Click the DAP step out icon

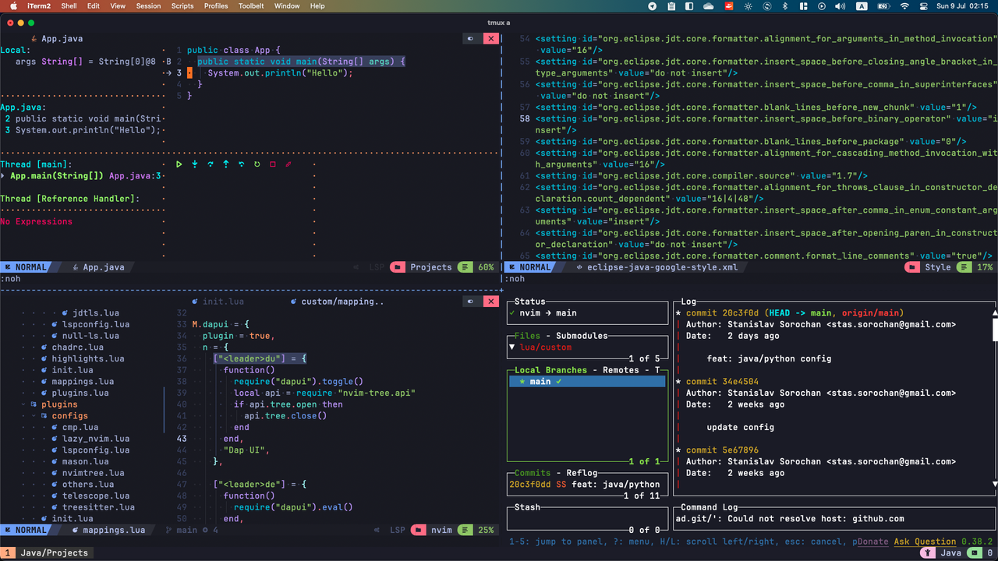(226, 164)
